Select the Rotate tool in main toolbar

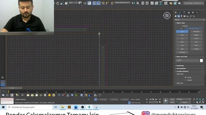pos(58,3)
